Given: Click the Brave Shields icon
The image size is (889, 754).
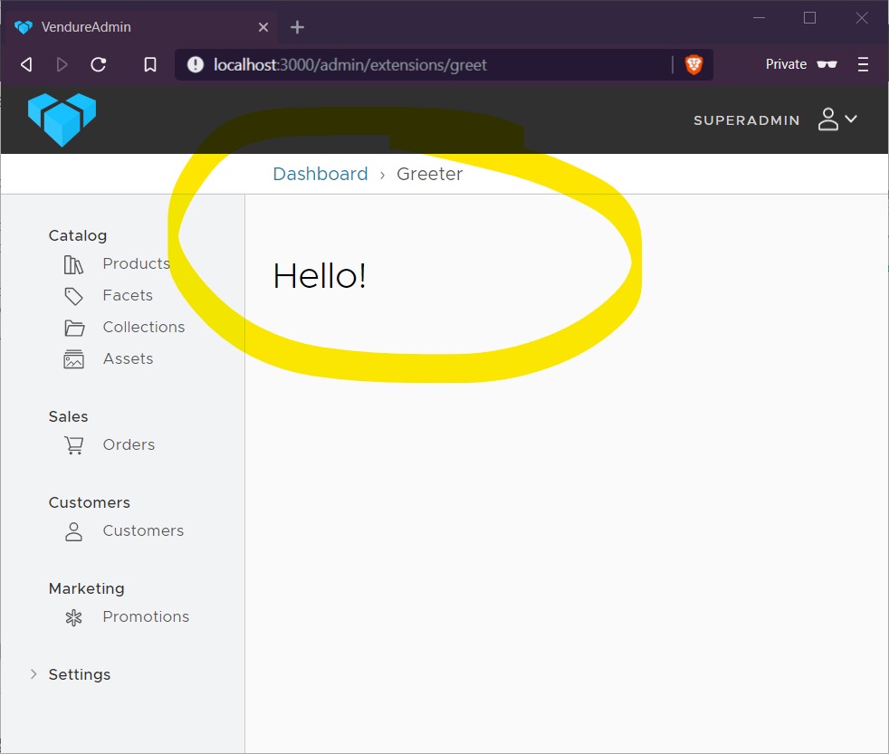Looking at the screenshot, I should 693,64.
